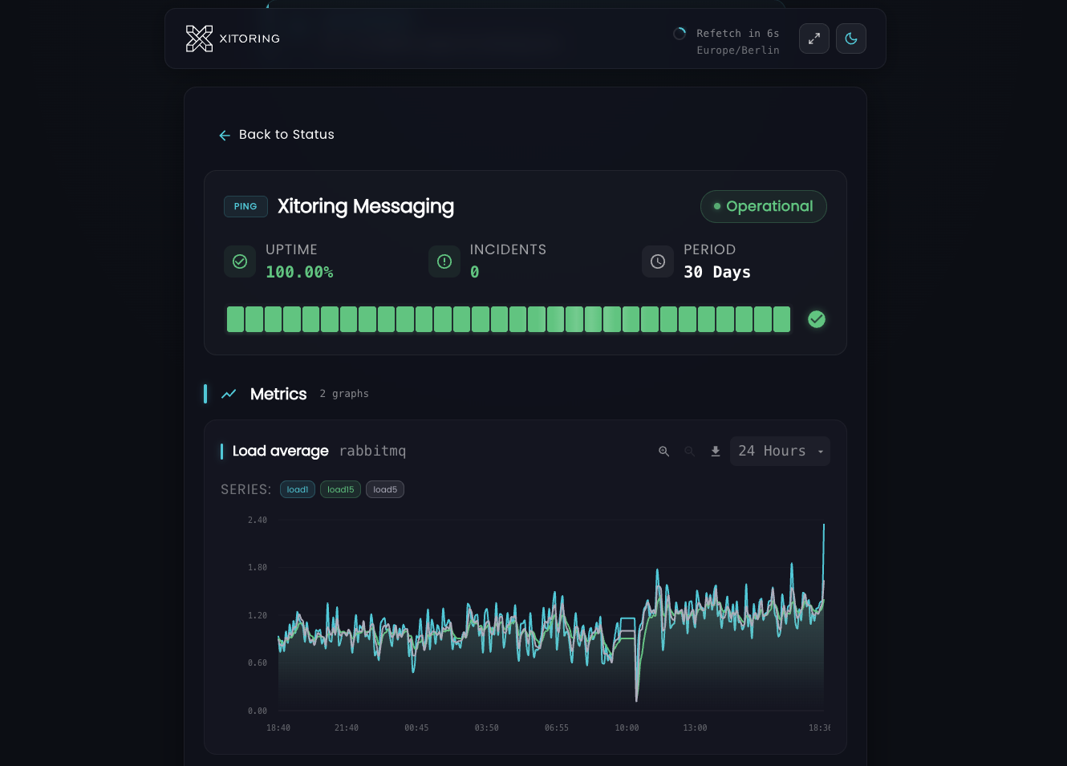Toggle the load5 series
1067x766 pixels.
(x=385, y=489)
